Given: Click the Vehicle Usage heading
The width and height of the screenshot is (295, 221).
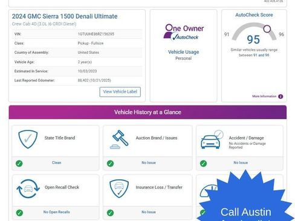Looking at the screenshot, I should [184, 52].
